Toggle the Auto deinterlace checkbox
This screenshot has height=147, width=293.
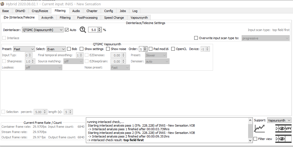67,30
